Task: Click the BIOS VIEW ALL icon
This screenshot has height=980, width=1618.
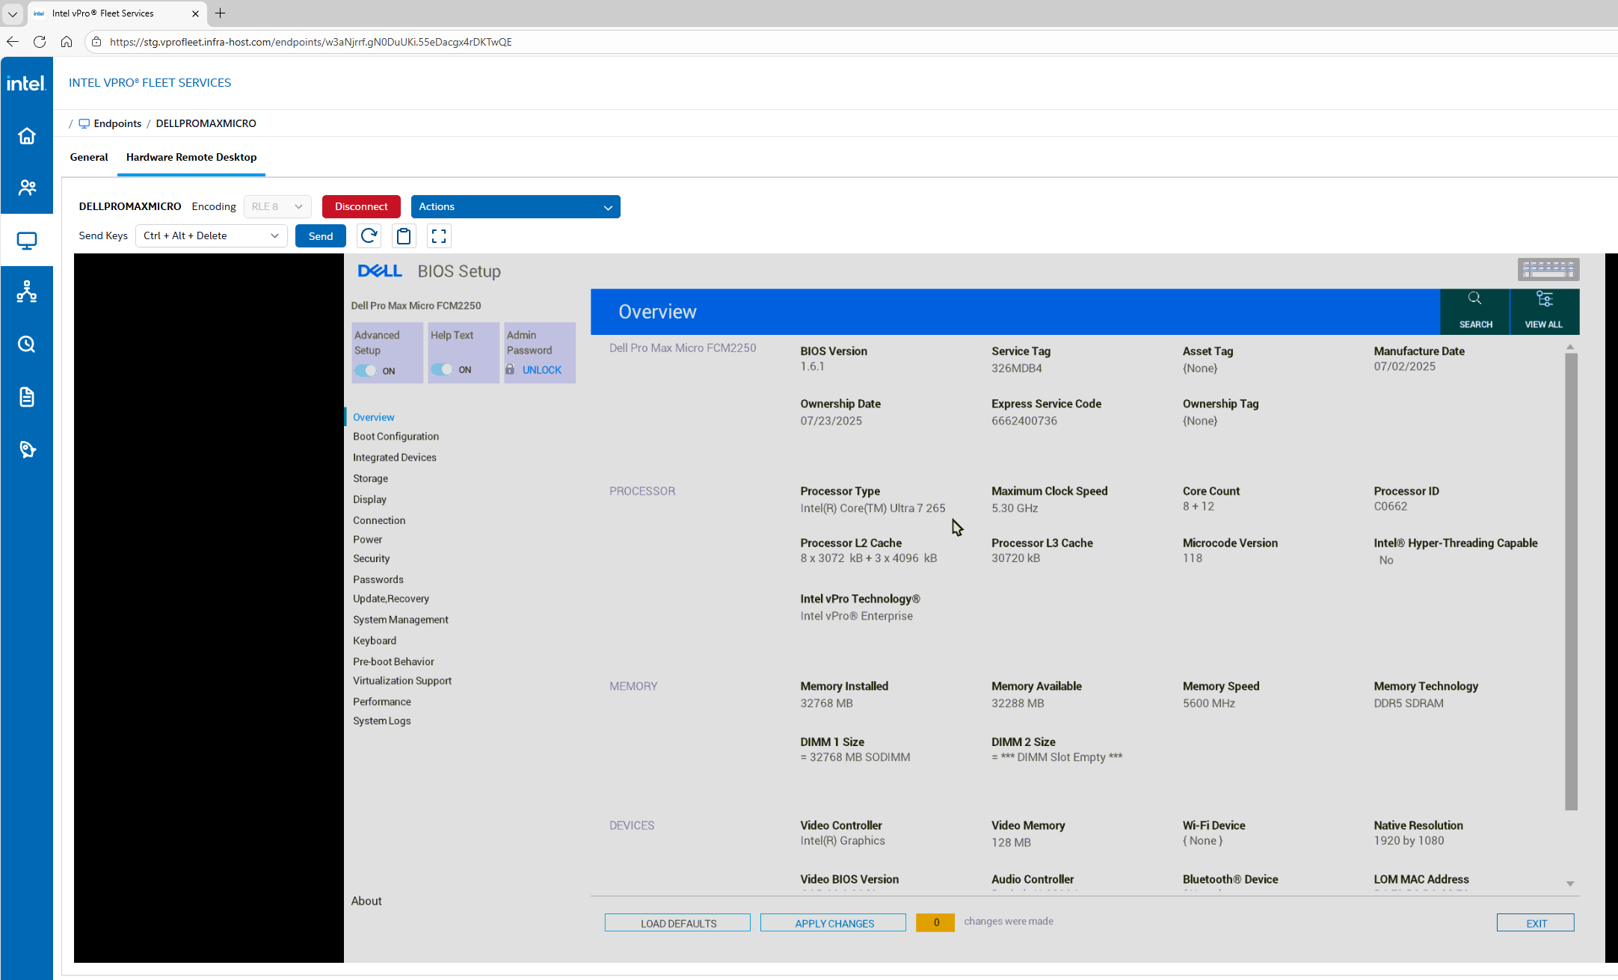Action: pyautogui.click(x=1544, y=311)
